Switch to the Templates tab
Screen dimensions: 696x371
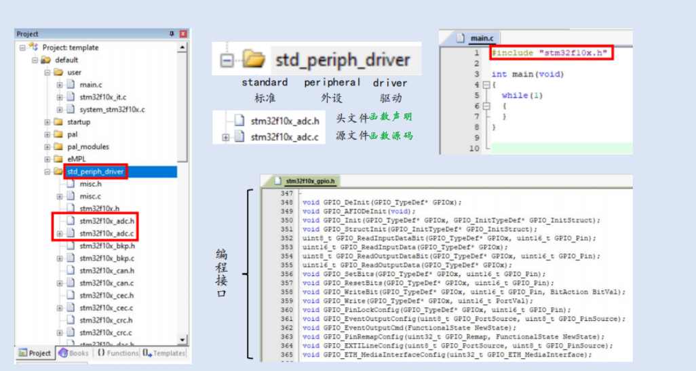coord(163,353)
